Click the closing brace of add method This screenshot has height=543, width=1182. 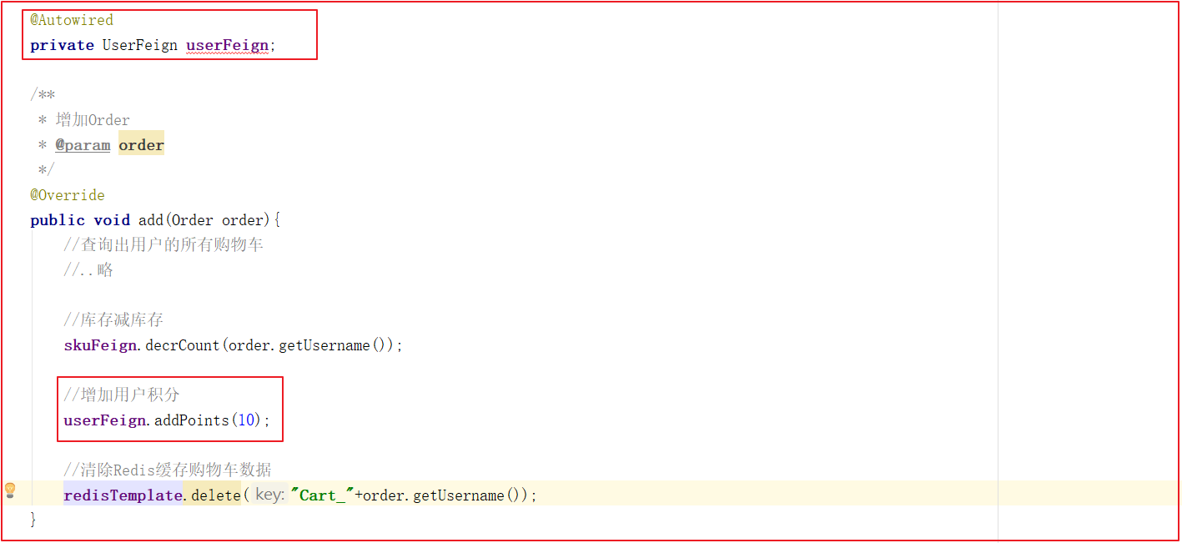(33, 520)
